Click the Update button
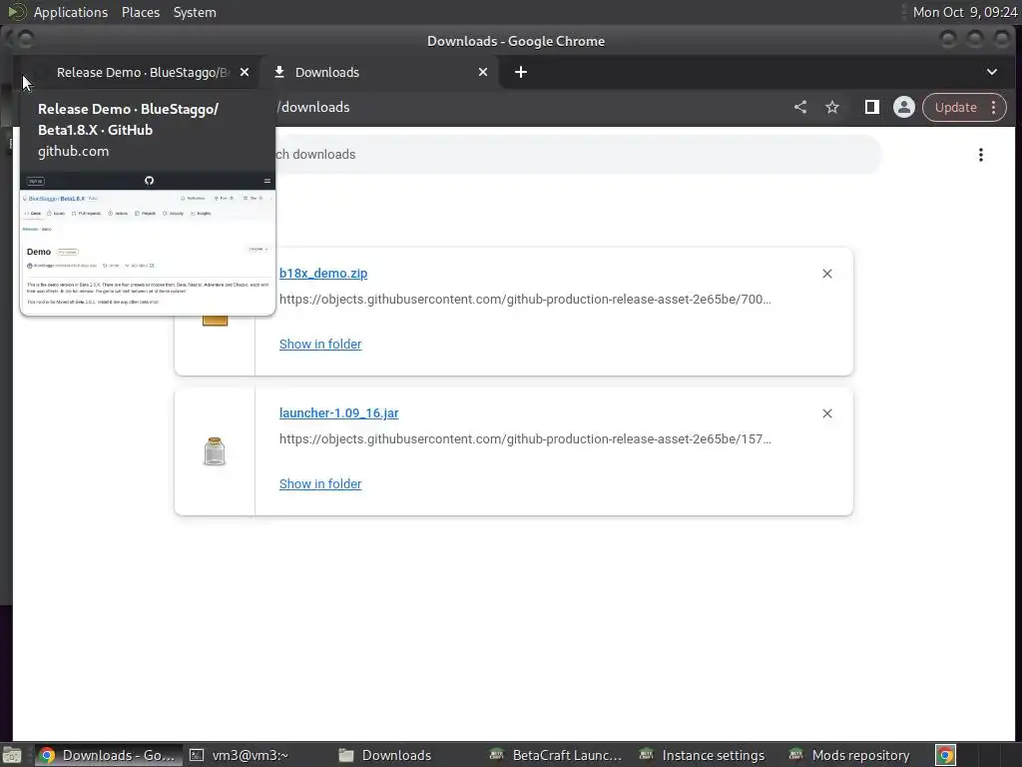 point(955,108)
